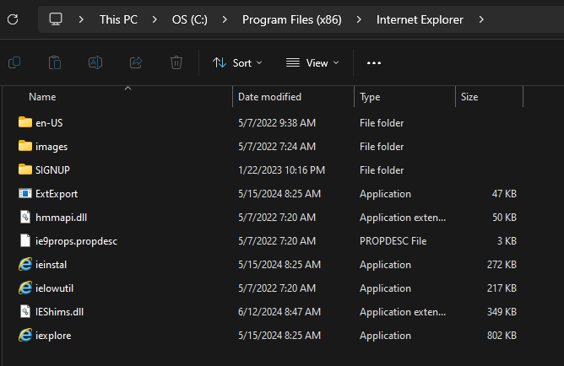Select the ieinstal file name
This screenshot has width=564, height=366.
coord(51,265)
